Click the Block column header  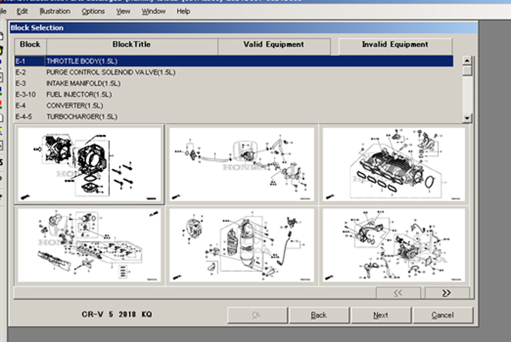point(30,46)
